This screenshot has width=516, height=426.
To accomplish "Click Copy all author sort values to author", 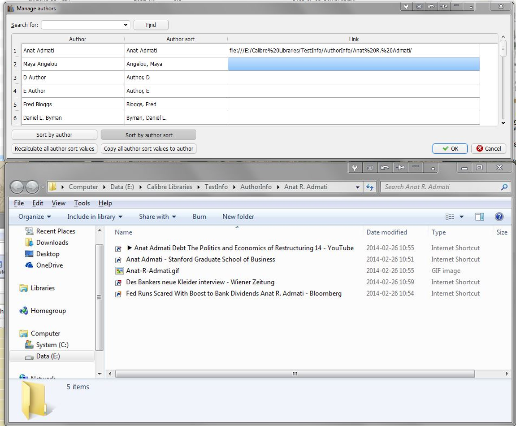I will click(x=148, y=148).
